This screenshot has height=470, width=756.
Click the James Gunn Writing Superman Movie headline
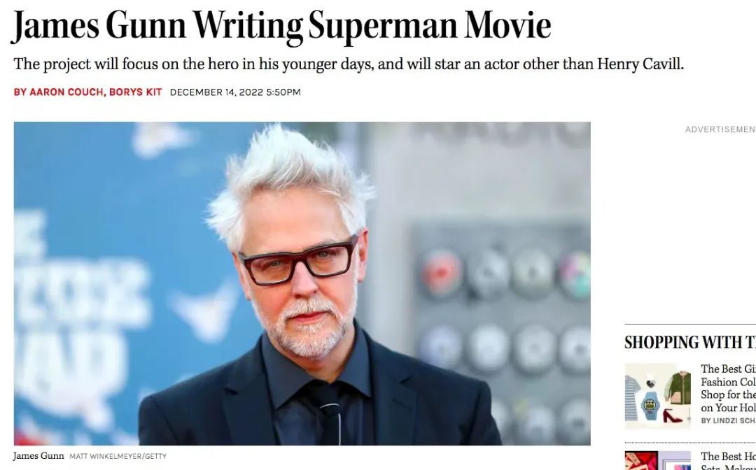click(x=281, y=25)
